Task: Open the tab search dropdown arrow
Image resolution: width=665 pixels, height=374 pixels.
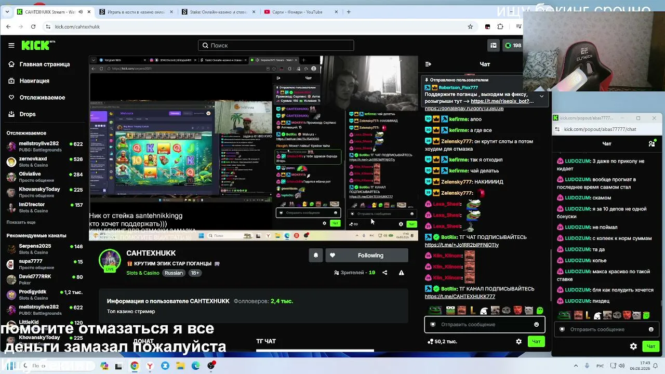Action: [x=6, y=12]
